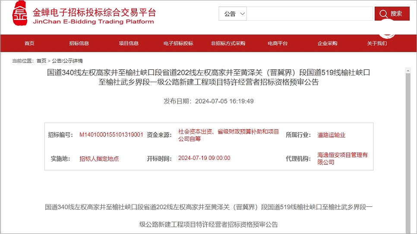This screenshot has width=417, height=234.
Task: Click the agency name 海逸恒安项目管理有限公司
Action: [342, 158]
